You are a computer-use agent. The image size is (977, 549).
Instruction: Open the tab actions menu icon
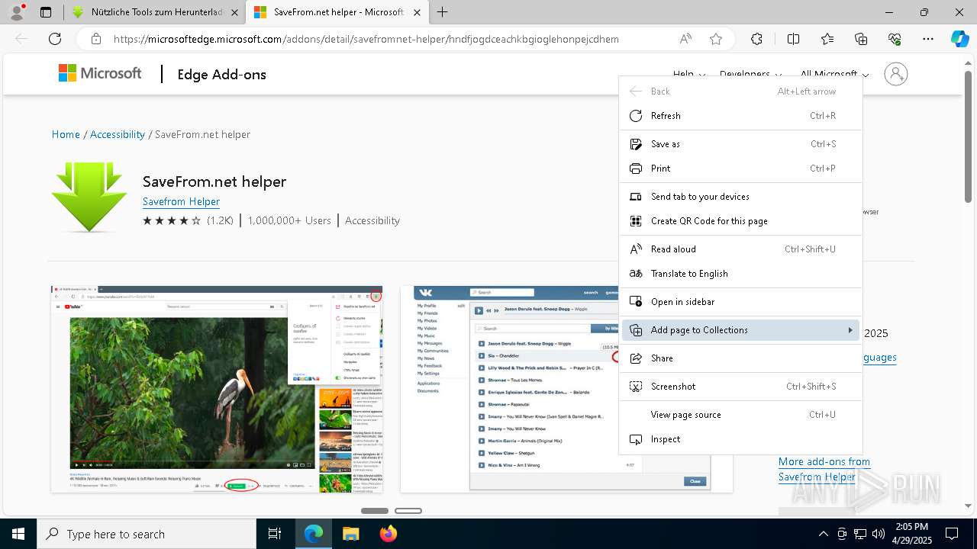pyautogui.click(x=46, y=12)
